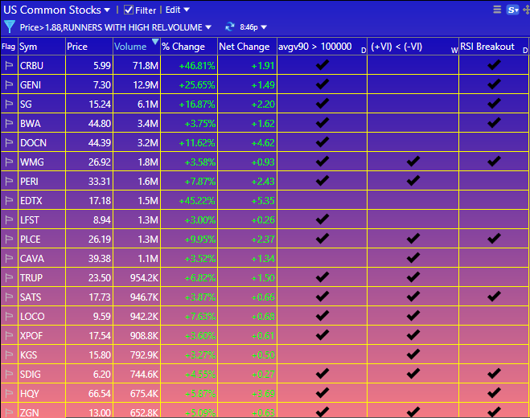This screenshot has height=418, width=530.
Task: Click the SATS flag icon
Action: click(x=9, y=297)
